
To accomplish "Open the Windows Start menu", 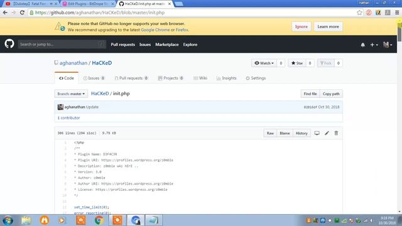I will [8, 220].
